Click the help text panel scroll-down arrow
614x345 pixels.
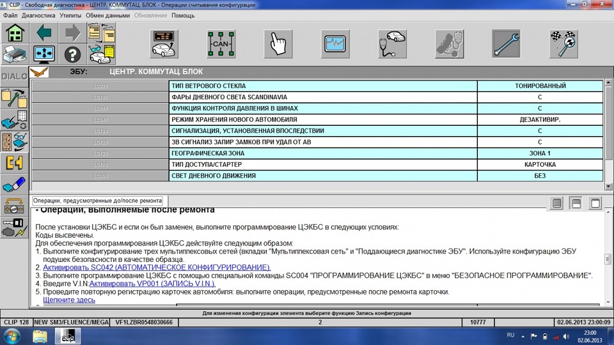(x=608, y=302)
